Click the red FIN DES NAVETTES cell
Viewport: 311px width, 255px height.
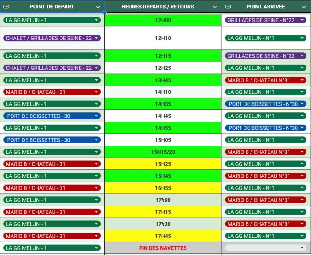pyautogui.click(x=163, y=248)
